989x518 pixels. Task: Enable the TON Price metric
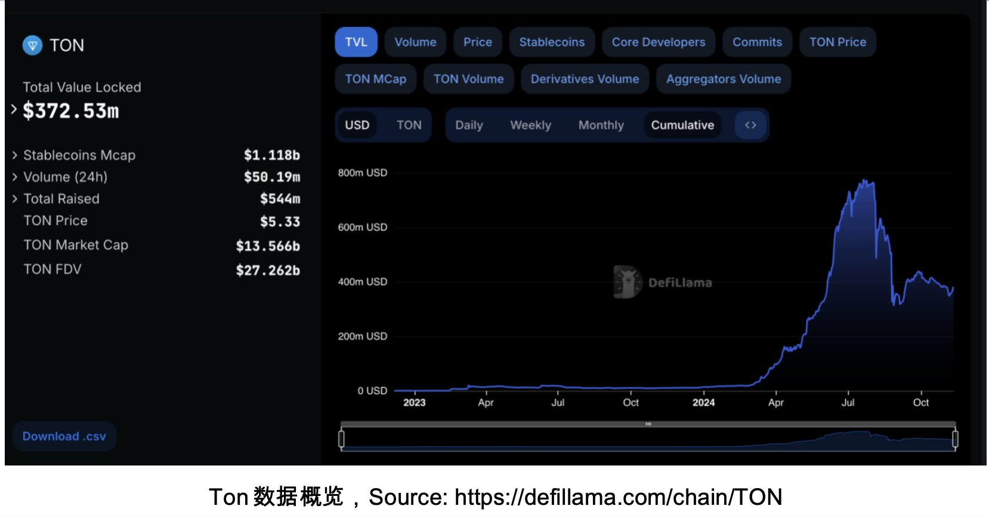tap(837, 42)
